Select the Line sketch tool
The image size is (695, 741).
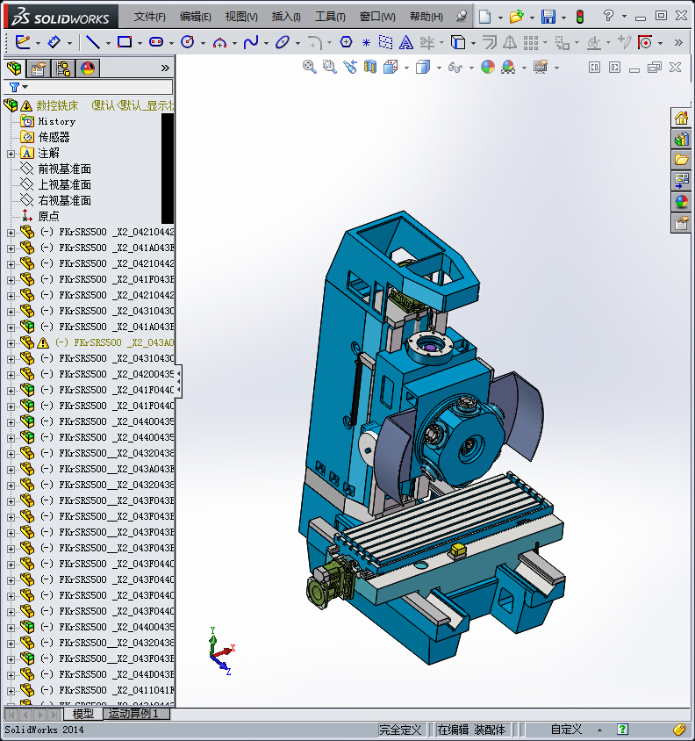(x=92, y=42)
